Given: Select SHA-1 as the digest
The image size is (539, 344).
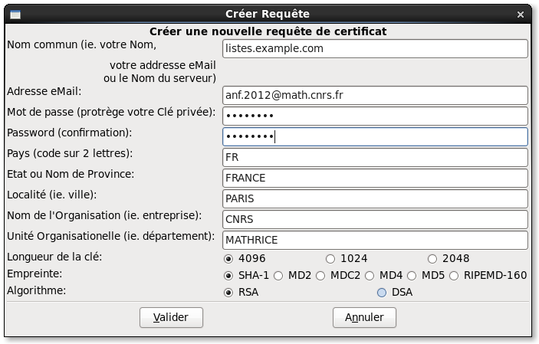Looking at the screenshot, I should point(228,275).
